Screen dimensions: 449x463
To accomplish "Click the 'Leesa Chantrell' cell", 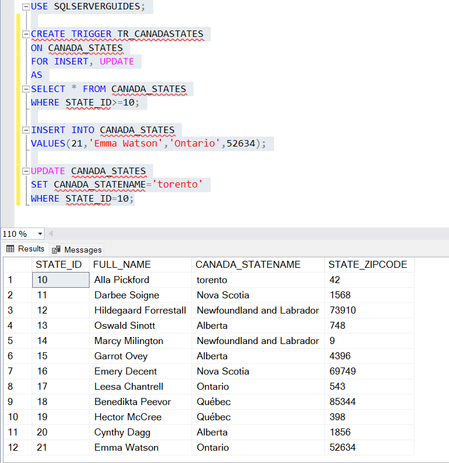I will pyautogui.click(x=140, y=387).
